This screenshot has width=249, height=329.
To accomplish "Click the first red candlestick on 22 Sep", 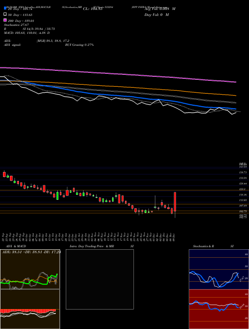I will point(4,174).
